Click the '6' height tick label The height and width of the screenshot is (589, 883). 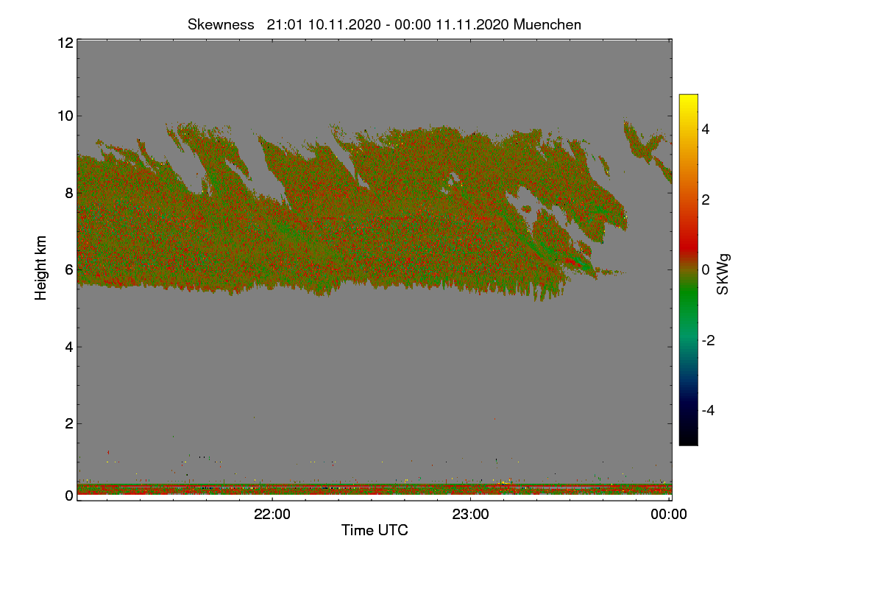click(68, 269)
